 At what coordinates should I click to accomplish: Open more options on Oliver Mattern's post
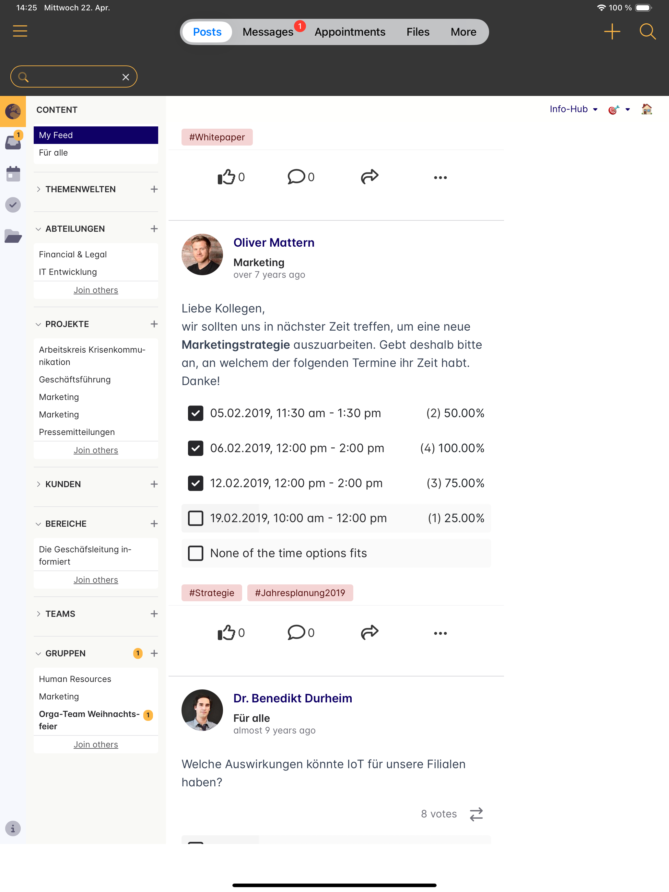click(440, 634)
